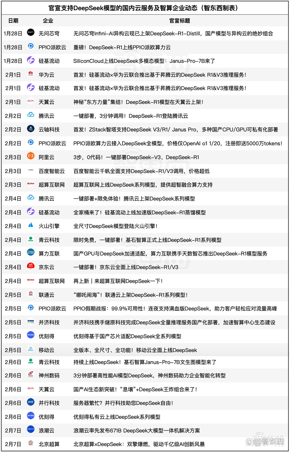This screenshot has width=290, height=452.
Task: Click the 百度智能云 small logo
Action: tap(31, 170)
